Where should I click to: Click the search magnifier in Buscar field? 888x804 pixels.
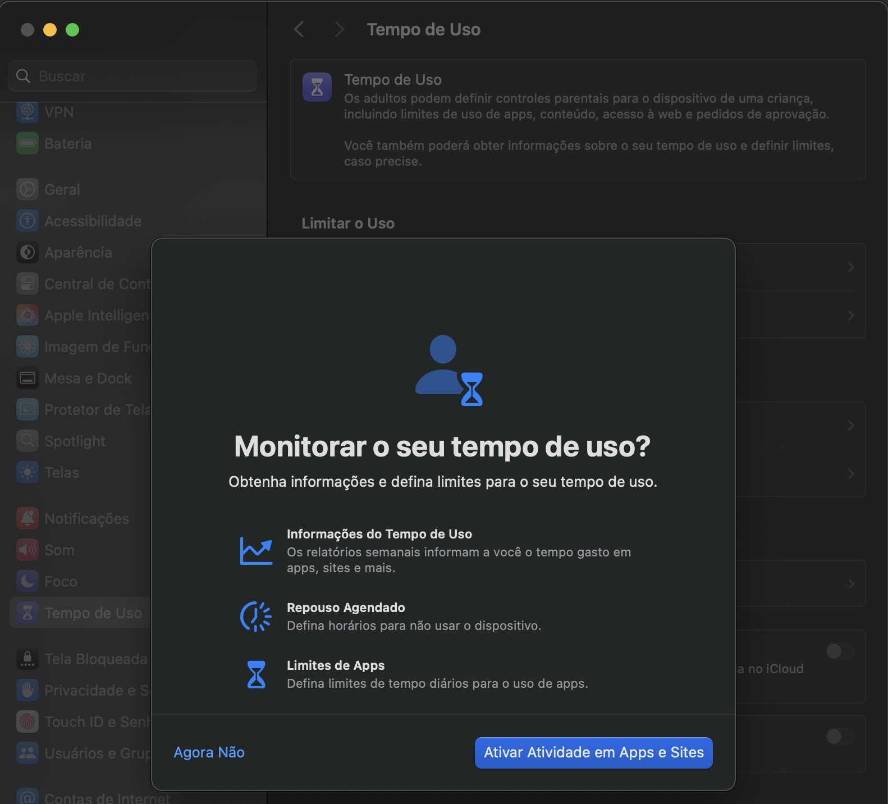tap(23, 76)
